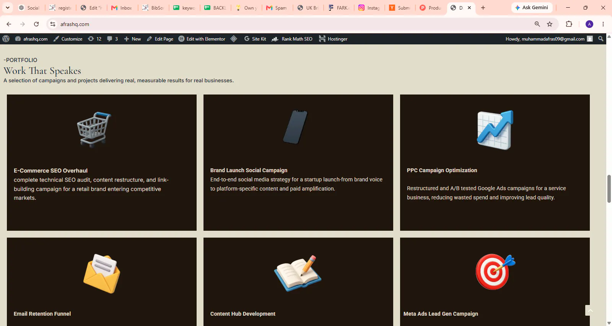
Task: Click the scroll-to-top arrow button
Action: (x=590, y=310)
